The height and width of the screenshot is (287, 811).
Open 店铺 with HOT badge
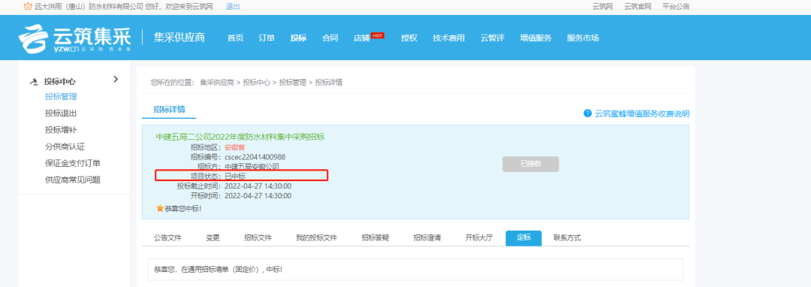pos(369,38)
